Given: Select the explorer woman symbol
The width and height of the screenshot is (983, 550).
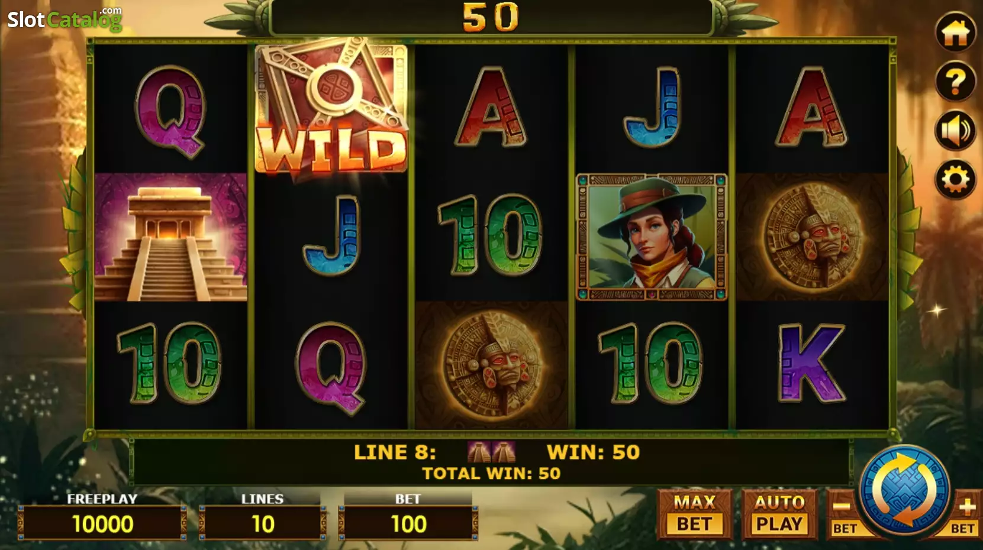Looking at the screenshot, I should [x=652, y=237].
